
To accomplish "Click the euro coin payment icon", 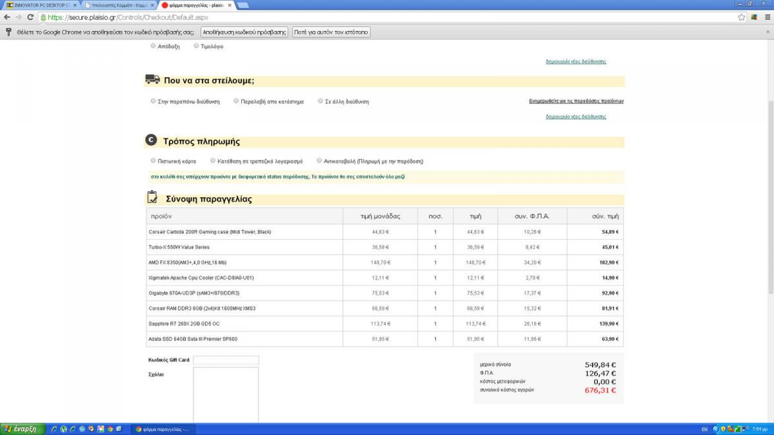I will click(x=151, y=141).
